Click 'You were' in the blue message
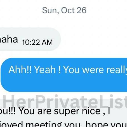The image size is (127, 127). 84,70
